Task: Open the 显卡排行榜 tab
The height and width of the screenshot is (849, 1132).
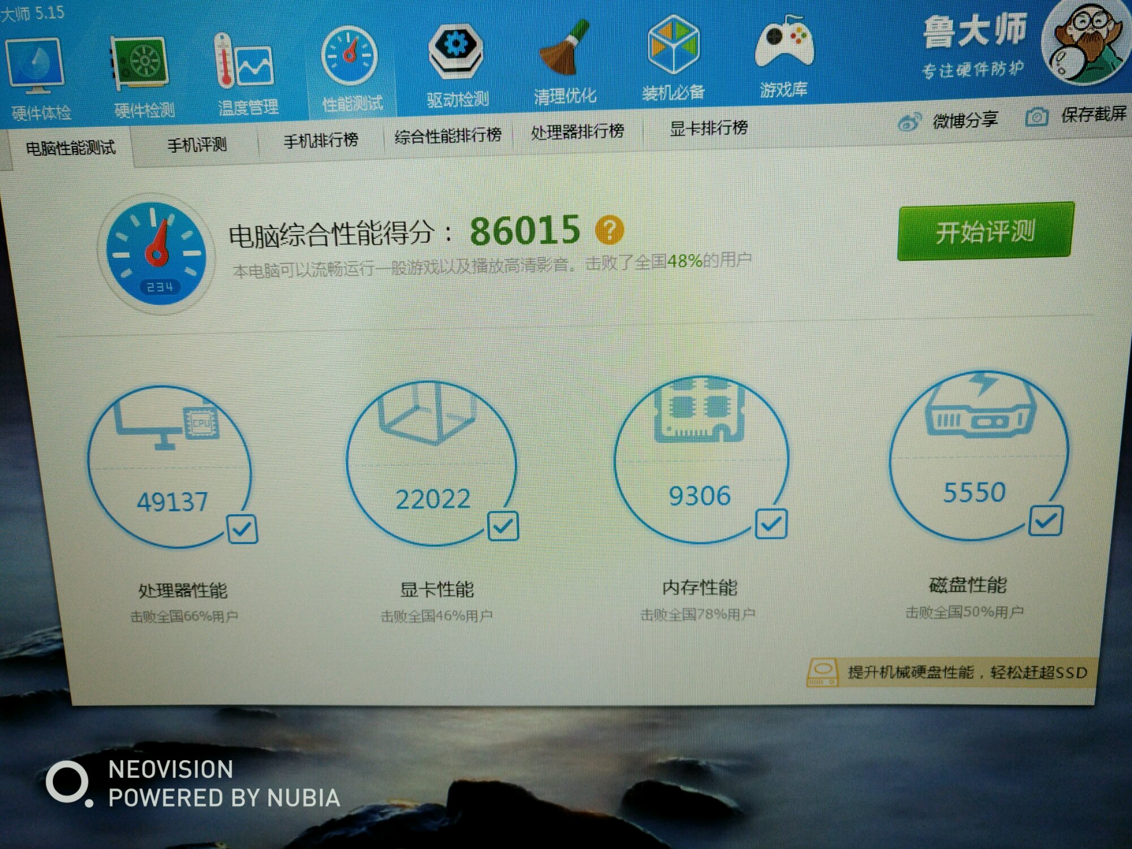Action: [708, 128]
